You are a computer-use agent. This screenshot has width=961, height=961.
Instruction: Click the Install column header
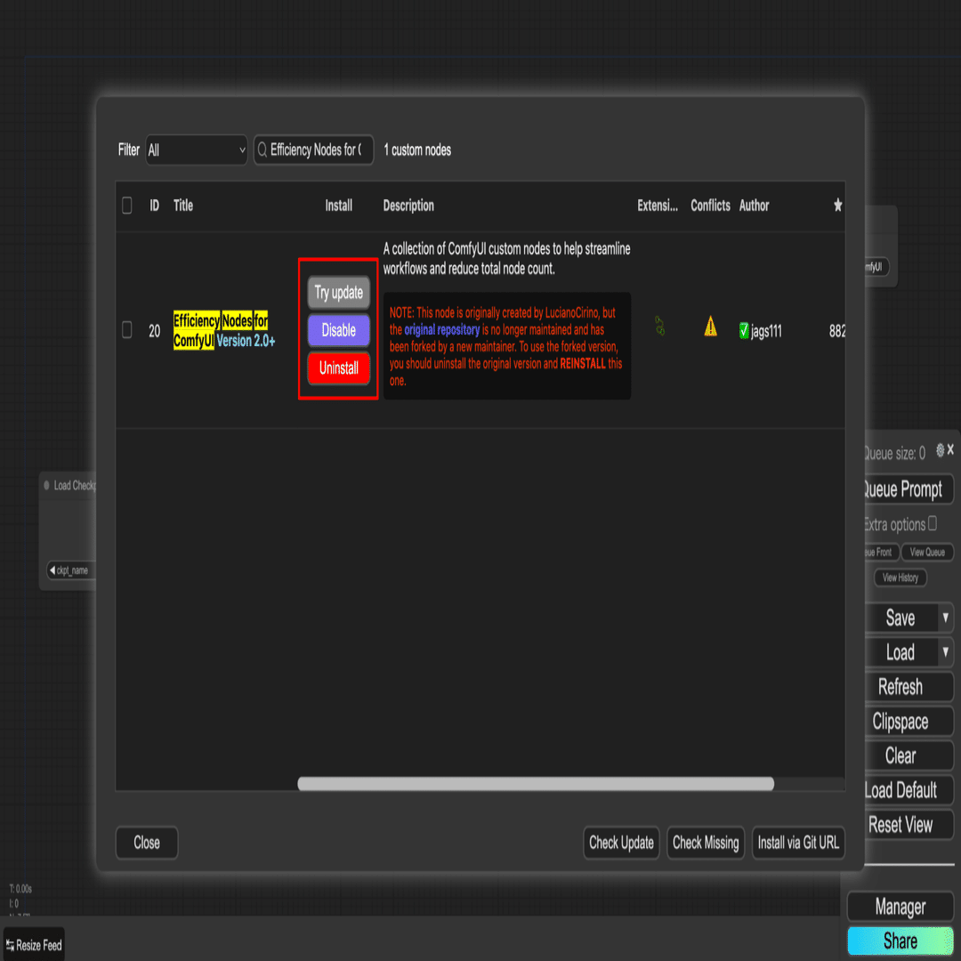click(x=338, y=206)
